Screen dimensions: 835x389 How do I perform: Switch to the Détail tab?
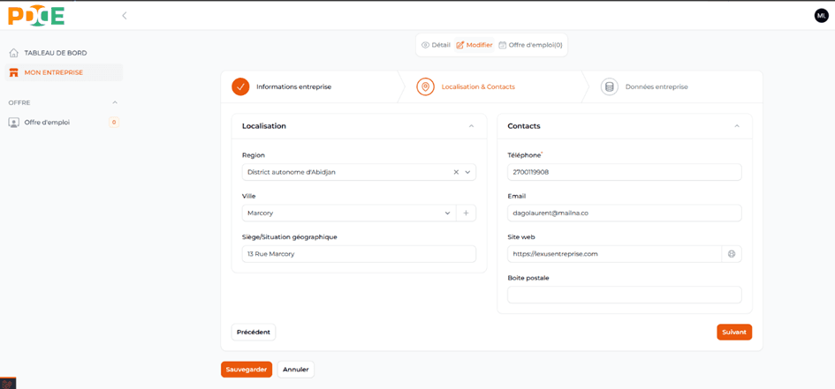click(436, 45)
